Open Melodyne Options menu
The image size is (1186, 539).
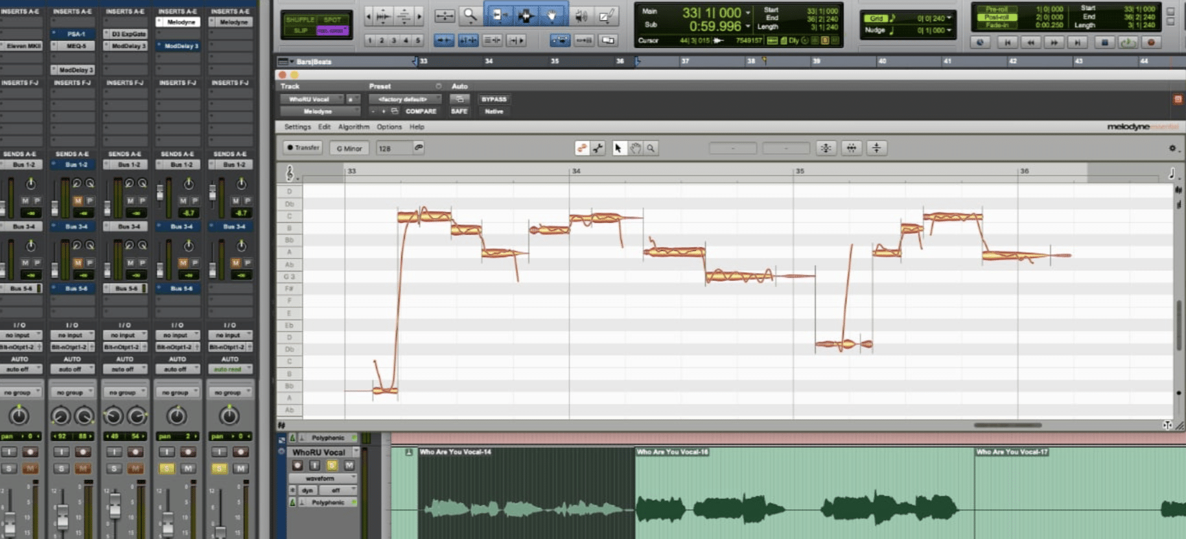(x=389, y=127)
